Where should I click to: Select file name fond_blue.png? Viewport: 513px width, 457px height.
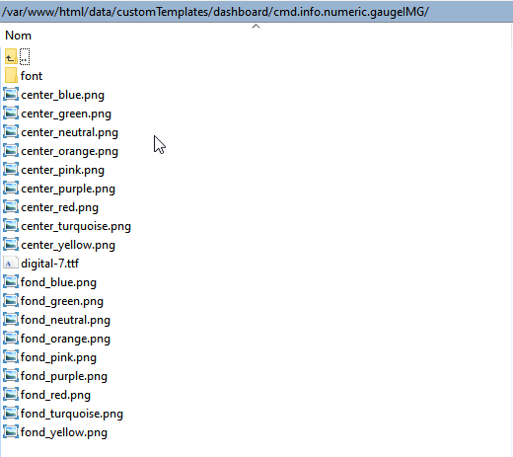click(x=58, y=282)
